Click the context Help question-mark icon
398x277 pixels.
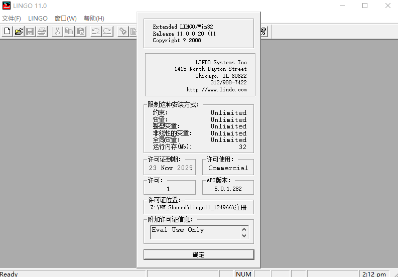click(264, 32)
